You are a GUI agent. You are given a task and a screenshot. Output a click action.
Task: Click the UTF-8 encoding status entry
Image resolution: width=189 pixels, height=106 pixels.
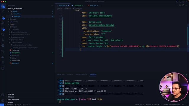coord(157,105)
